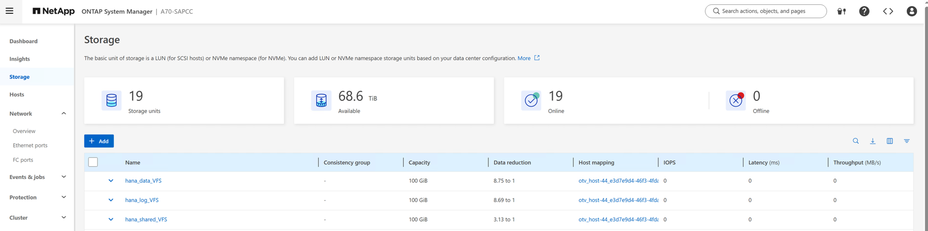The image size is (928, 231).
Task: Expand the Events & jobs menu
Action: coord(64,177)
